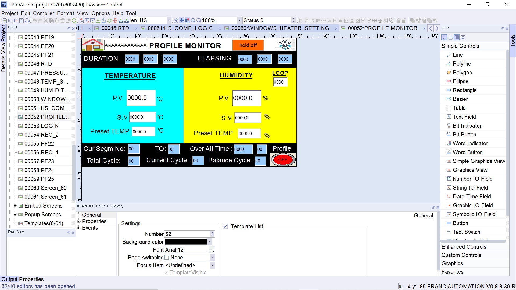Click the Print icon in toolbar
Screen dimensions: 516x290
[x=27, y=20]
